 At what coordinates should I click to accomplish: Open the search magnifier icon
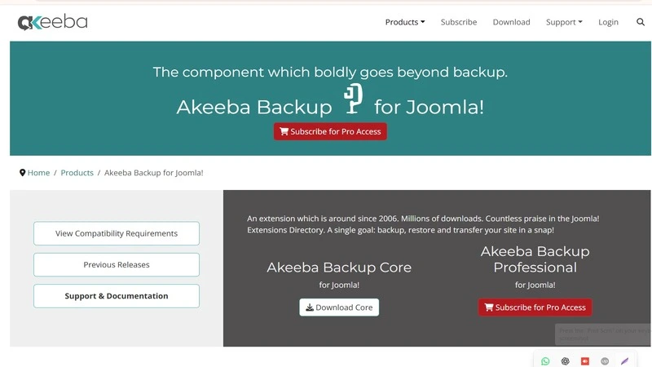[641, 22]
